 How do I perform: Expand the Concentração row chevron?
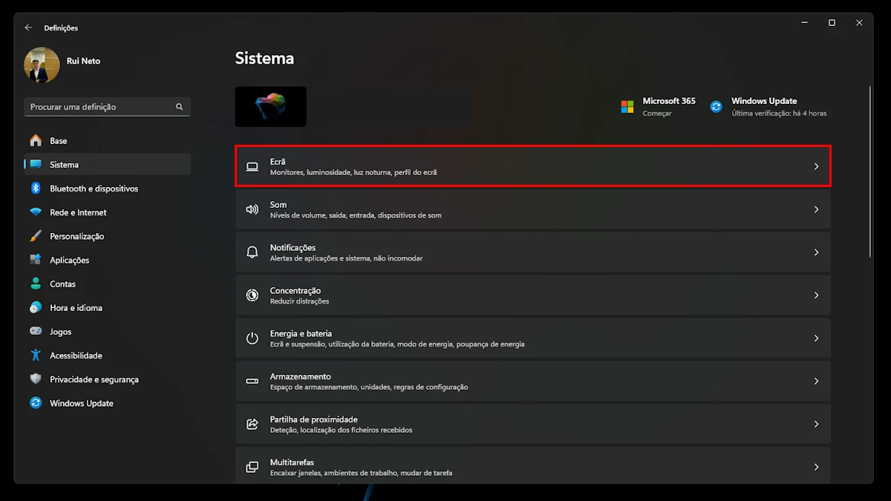pyautogui.click(x=816, y=295)
